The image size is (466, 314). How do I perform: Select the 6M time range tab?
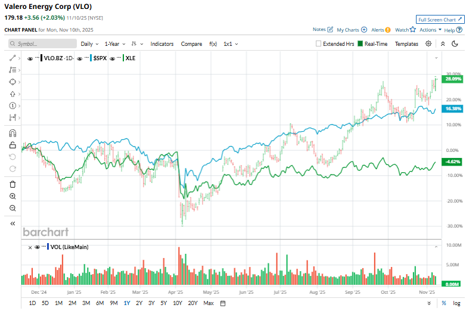[100, 303]
